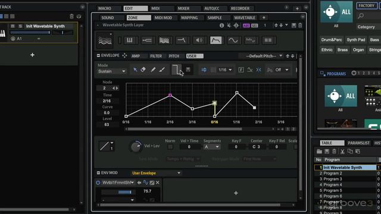This screenshot has width=381, height=214.
Task: Click the trash icon in the rack header
Action: click(x=71, y=17)
